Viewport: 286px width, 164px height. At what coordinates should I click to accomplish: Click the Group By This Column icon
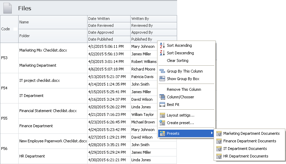[x=162, y=71]
